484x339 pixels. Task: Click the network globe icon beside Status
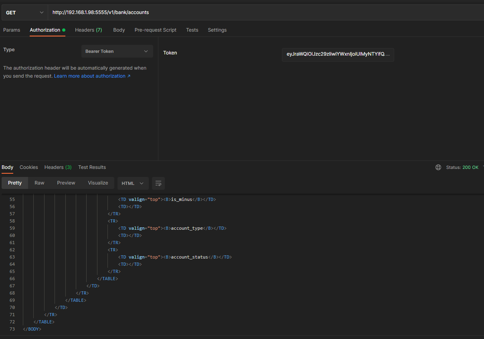click(x=438, y=167)
